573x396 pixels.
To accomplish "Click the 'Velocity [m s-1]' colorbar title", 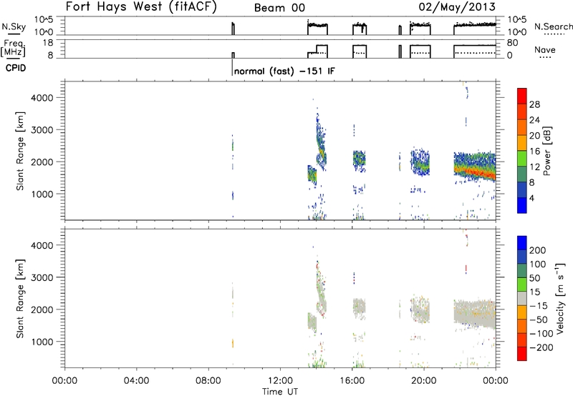I will 560,298.
